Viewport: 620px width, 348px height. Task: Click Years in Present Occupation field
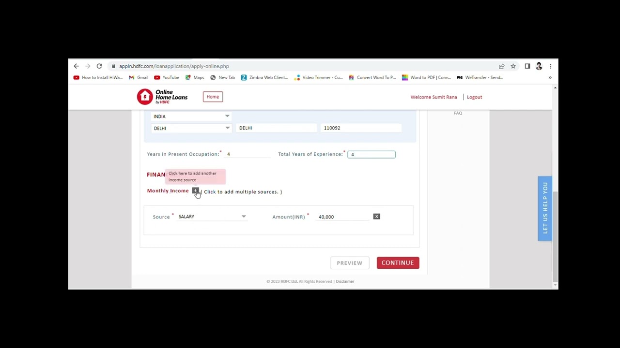(x=248, y=154)
